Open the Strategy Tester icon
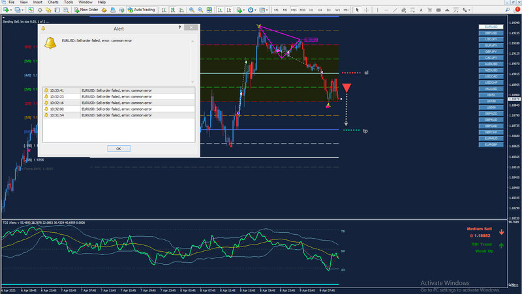 click(66, 10)
